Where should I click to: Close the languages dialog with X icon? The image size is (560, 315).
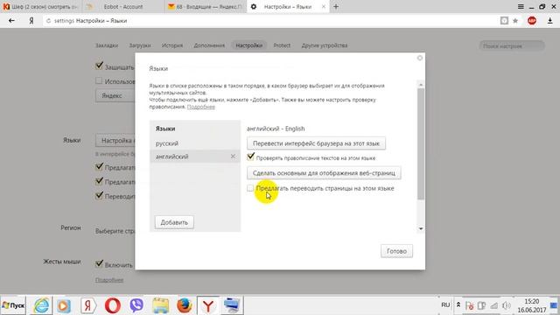[420, 58]
